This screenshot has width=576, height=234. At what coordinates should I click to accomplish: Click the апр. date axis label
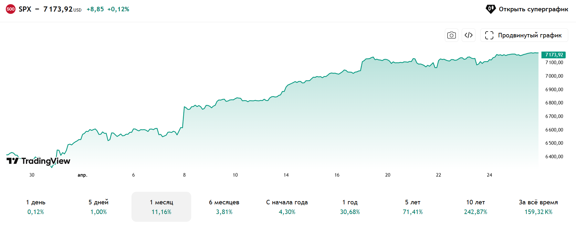coord(82,175)
